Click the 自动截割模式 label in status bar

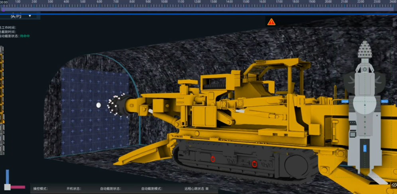pos(152,188)
